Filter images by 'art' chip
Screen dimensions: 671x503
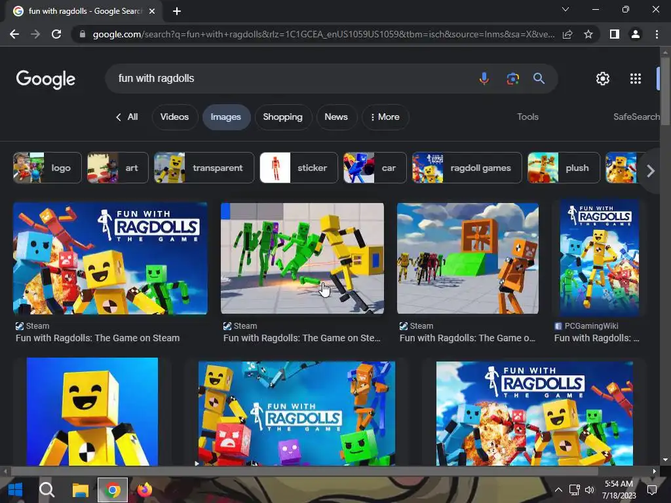(118, 168)
